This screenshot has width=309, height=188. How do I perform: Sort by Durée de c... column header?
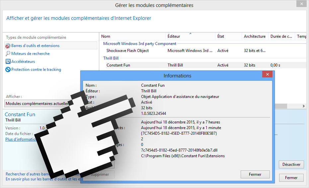[x=281, y=36]
